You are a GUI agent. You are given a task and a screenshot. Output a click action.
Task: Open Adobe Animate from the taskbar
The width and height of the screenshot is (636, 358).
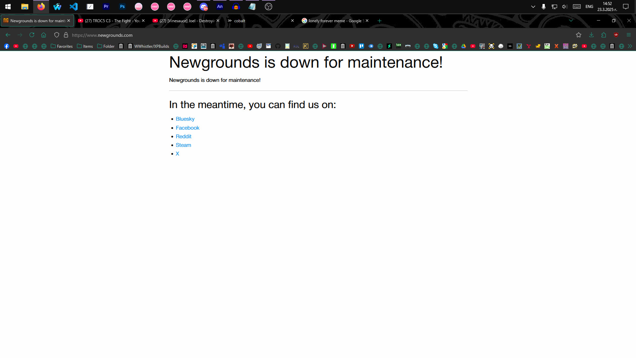pos(220,7)
